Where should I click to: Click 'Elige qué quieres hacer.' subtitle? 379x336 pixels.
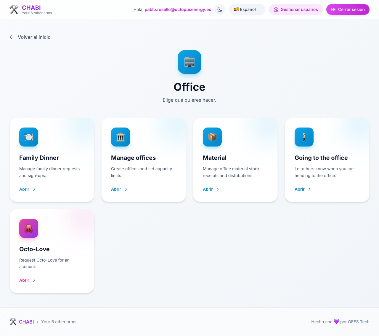point(189,100)
